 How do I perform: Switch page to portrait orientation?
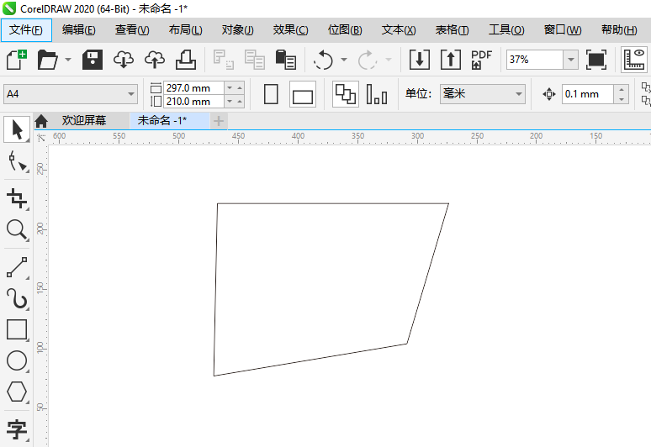pyautogui.click(x=272, y=95)
